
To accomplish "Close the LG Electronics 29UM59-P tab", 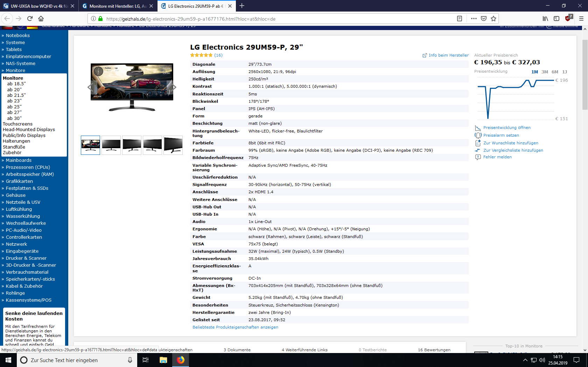I will (230, 6).
